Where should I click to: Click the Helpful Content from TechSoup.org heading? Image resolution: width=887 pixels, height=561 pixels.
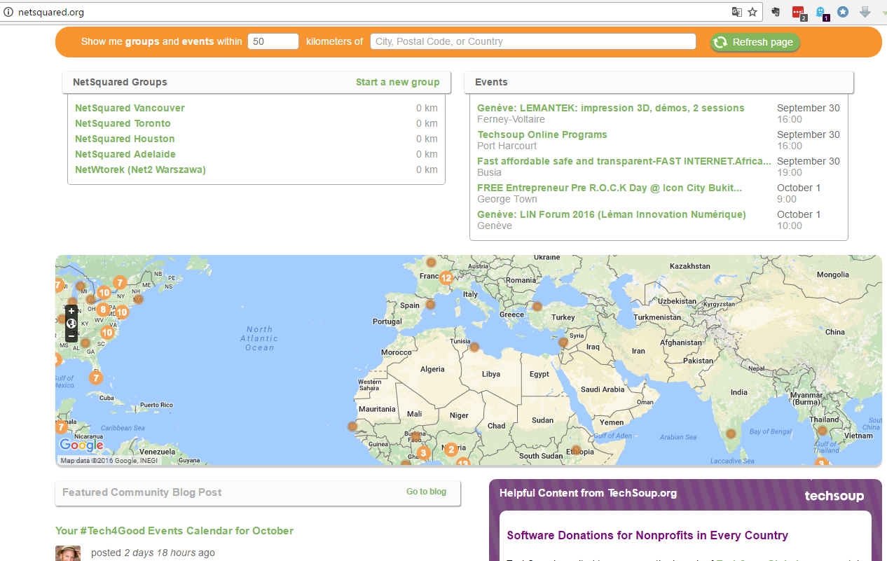[x=589, y=493]
